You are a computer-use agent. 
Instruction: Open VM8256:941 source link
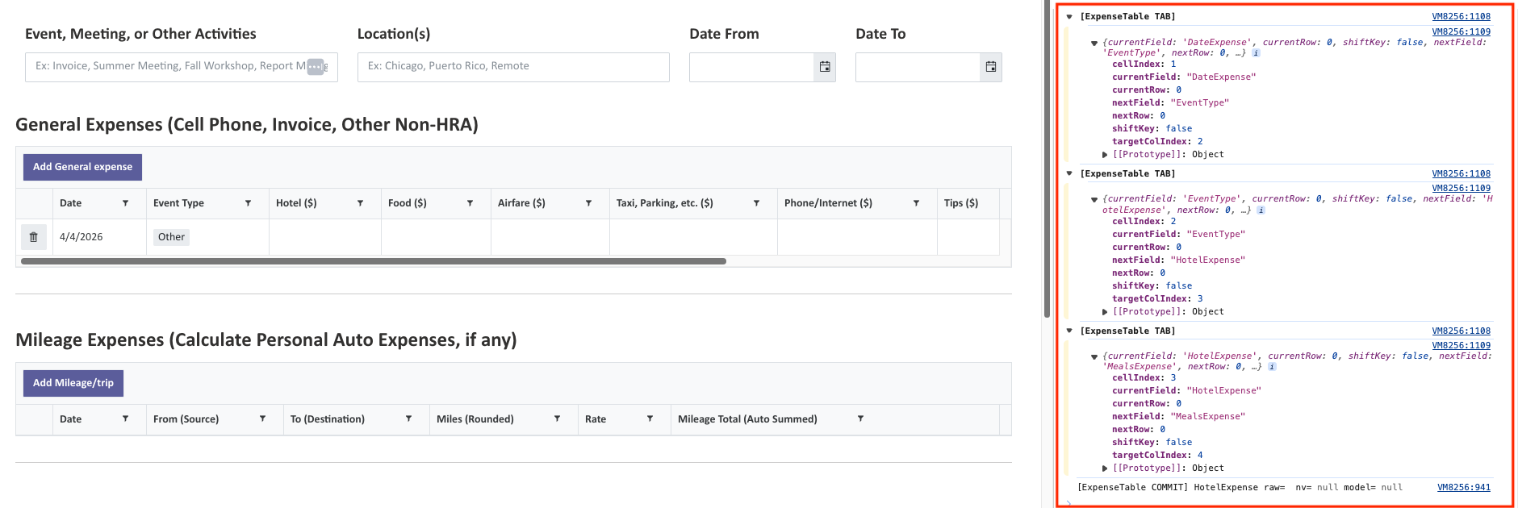(x=1463, y=487)
